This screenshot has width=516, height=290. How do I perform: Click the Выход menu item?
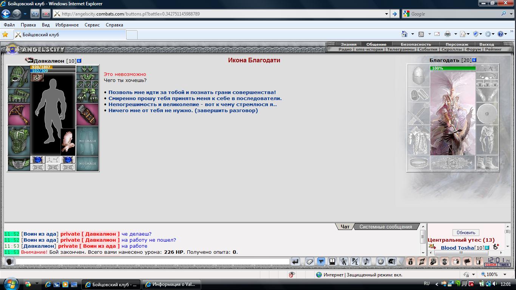point(487,44)
